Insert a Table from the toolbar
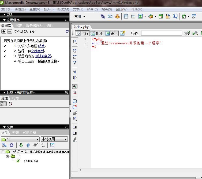The height and width of the screenshot is (179, 202). (x=126, y=16)
